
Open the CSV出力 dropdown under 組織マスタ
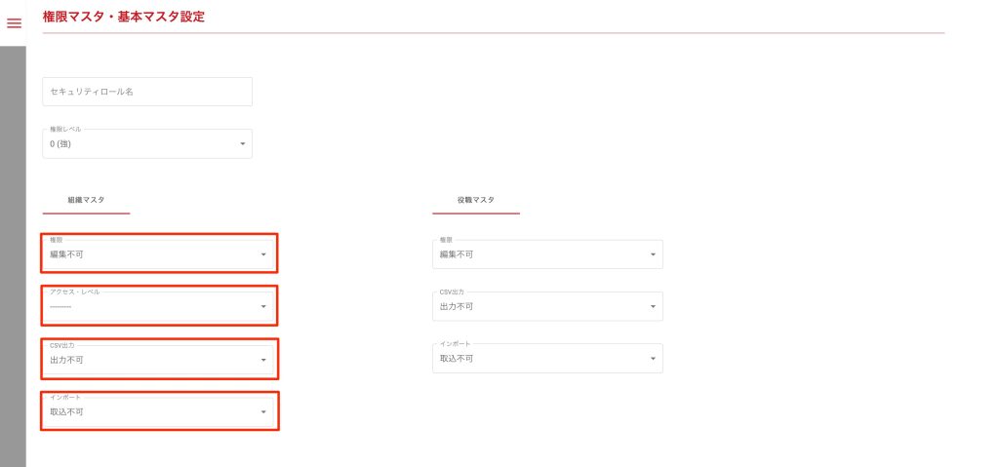[x=151, y=360]
